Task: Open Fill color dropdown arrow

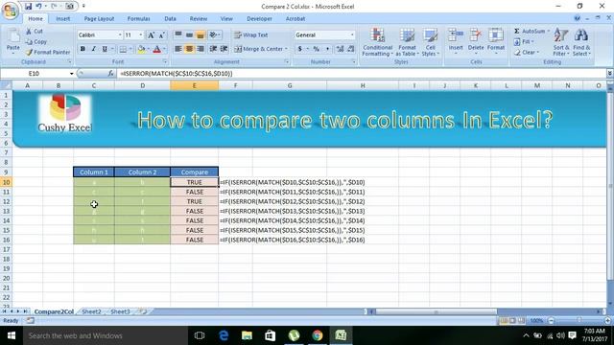Action: [x=149, y=49]
